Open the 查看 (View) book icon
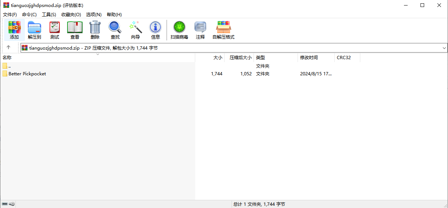This screenshot has height=208, width=448. point(75,30)
